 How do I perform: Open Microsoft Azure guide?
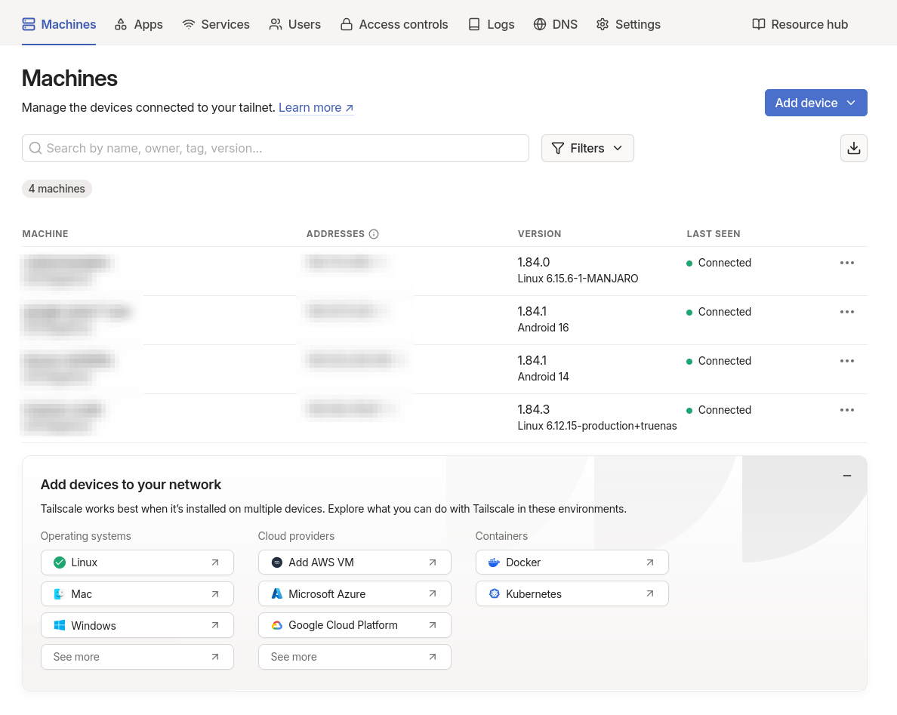coord(355,594)
